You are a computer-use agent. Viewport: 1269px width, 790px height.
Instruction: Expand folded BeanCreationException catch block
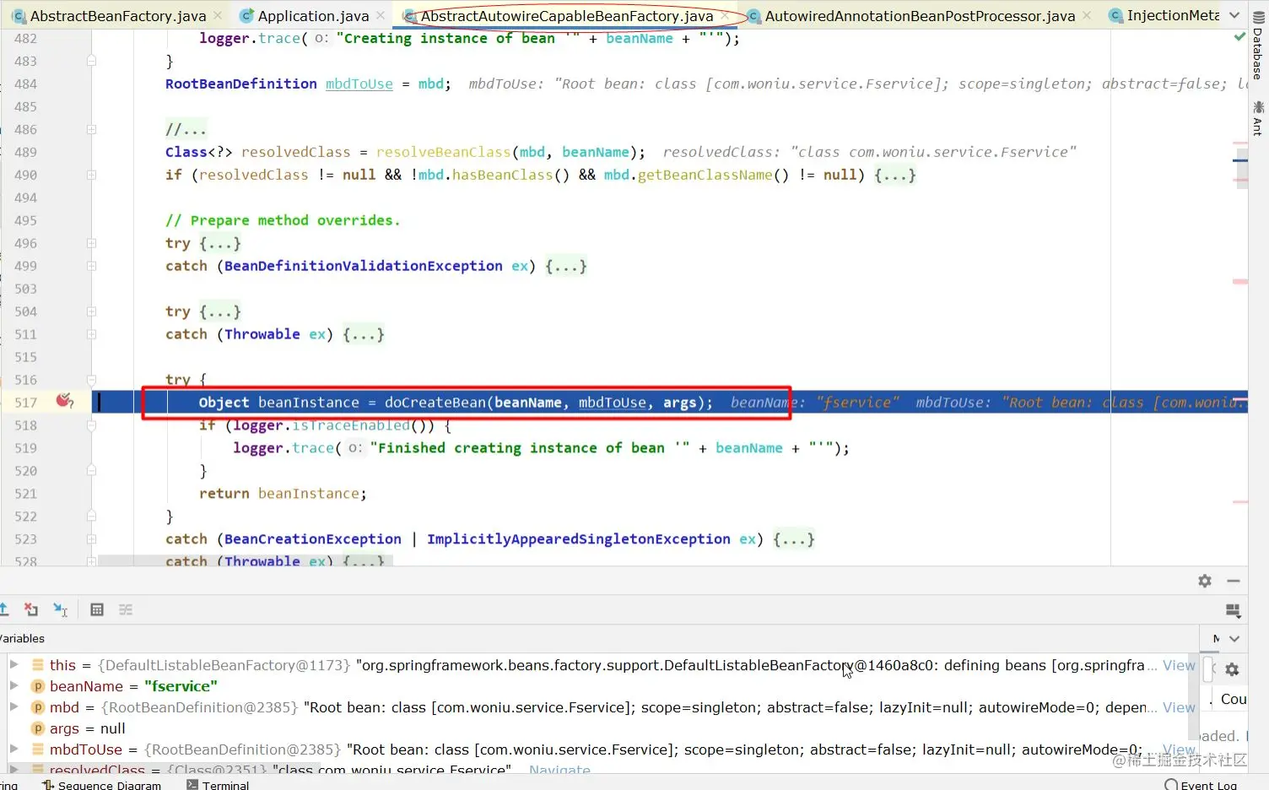tap(91, 539)
